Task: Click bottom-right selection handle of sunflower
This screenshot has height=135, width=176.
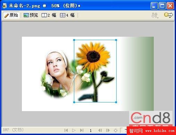Action: tap(116, 102)
